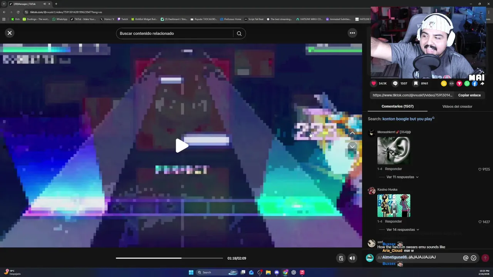Open Kasino Huska's comment image
The image size is (493, 277).
[x=394, y=205]
